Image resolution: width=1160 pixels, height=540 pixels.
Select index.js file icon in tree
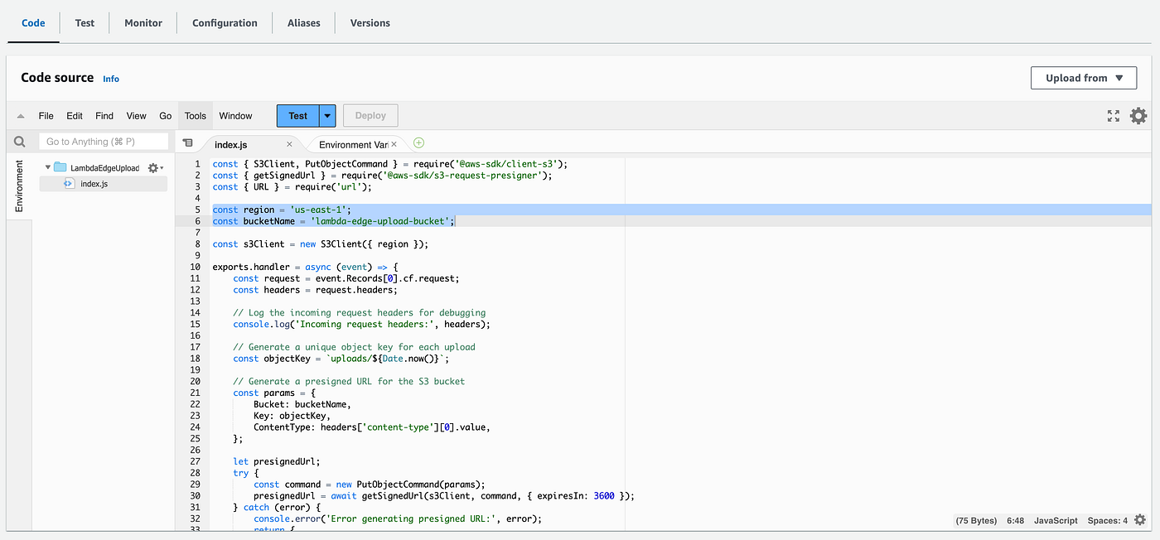point(69,183)
